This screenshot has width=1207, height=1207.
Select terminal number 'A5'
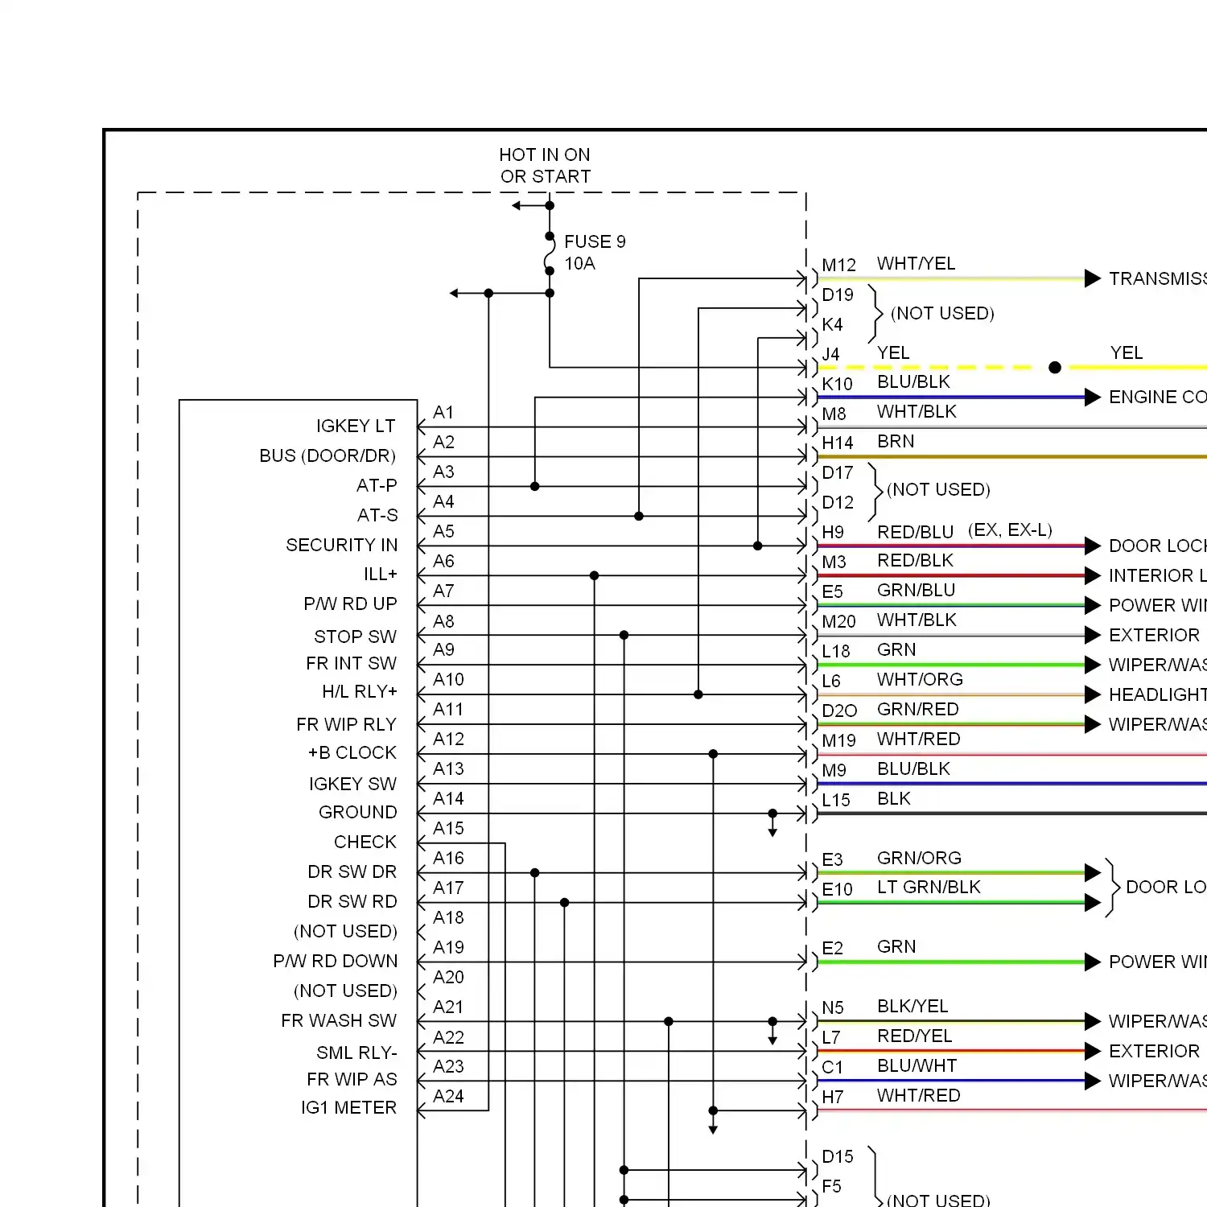[x=443, y=531]
